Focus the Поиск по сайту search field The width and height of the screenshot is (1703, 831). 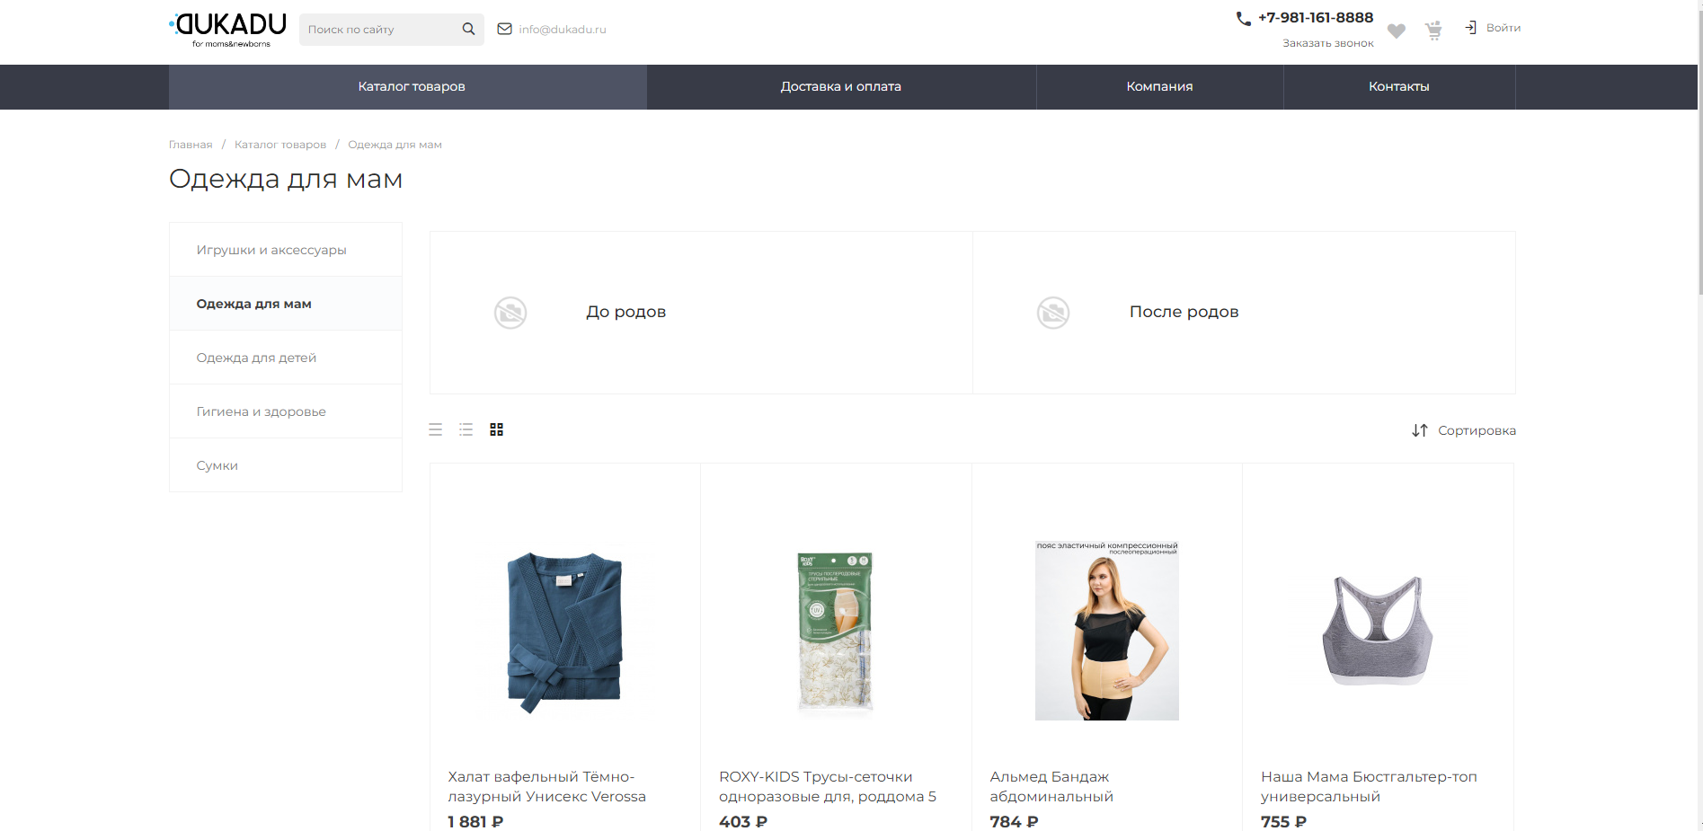click(377, 30)
